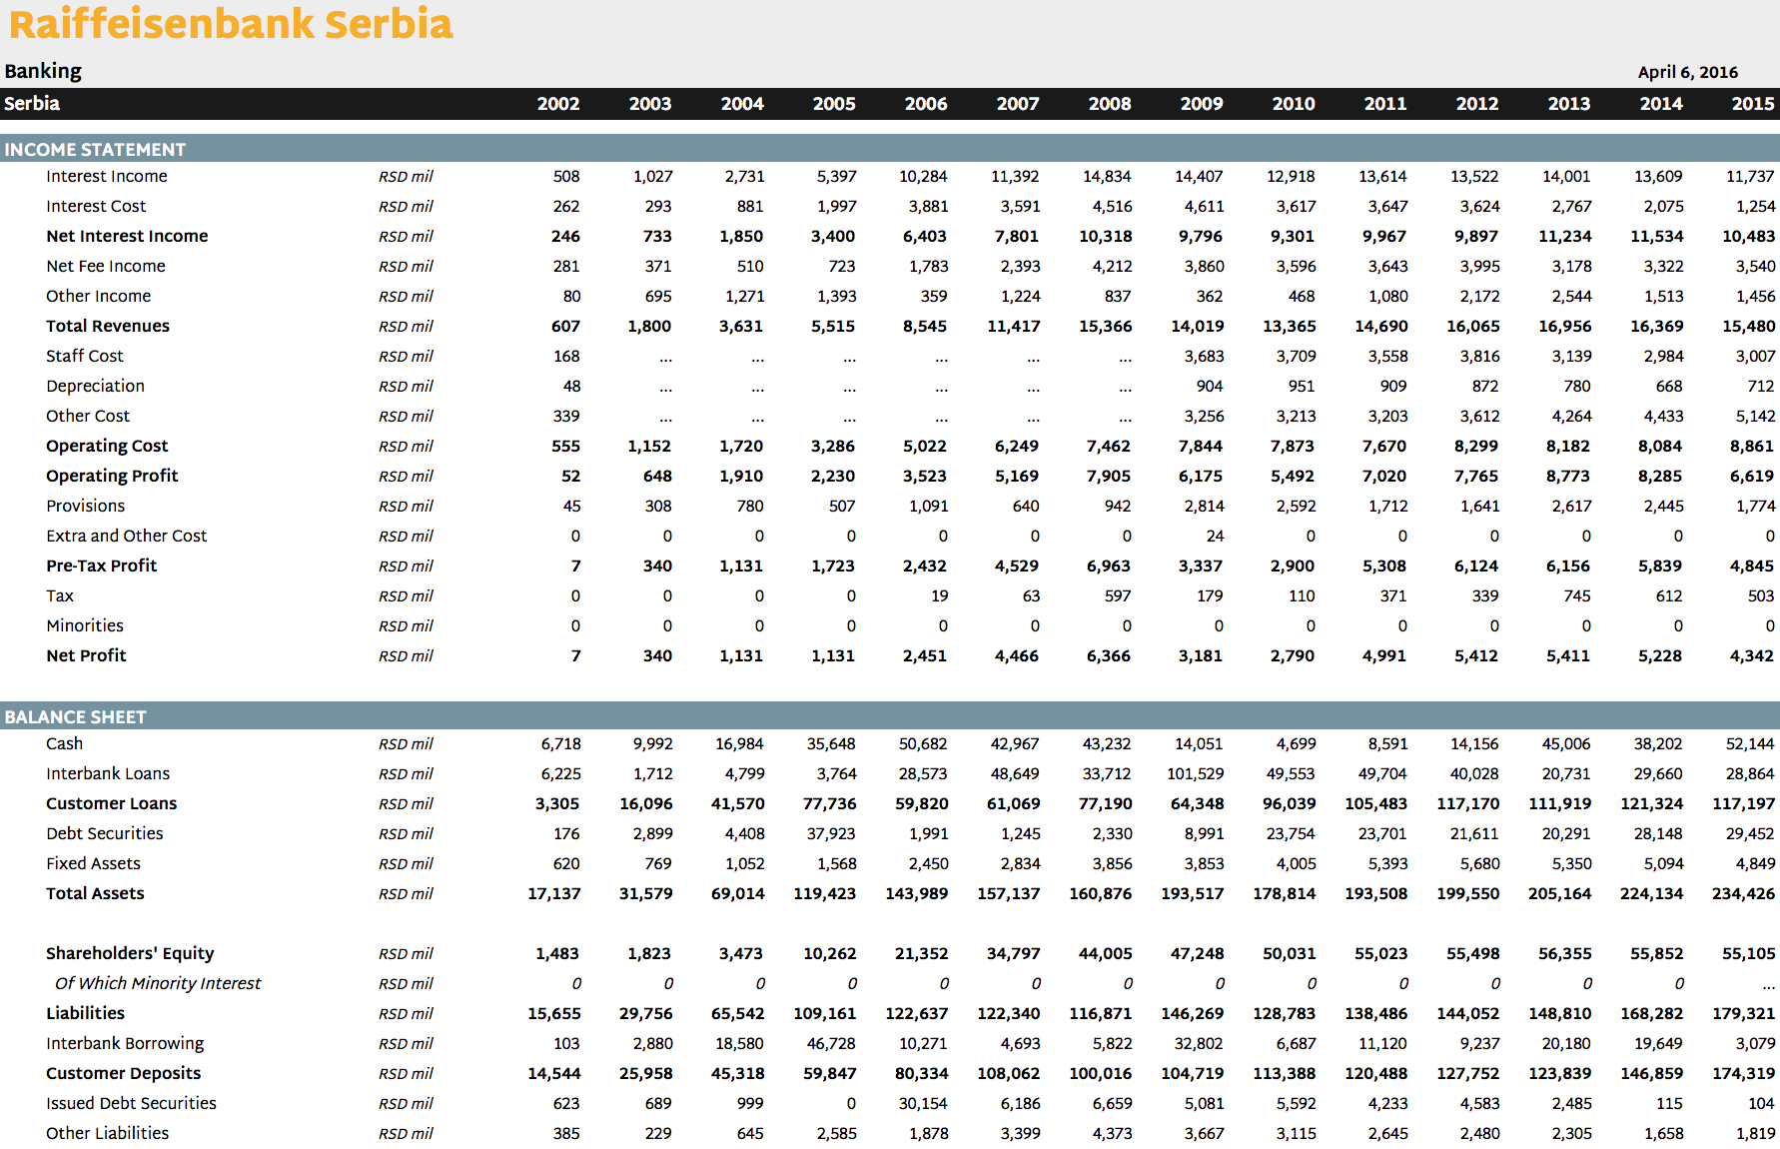Click the BALANCE SHEET section header

pyautogui.click(x=75, y=717)
